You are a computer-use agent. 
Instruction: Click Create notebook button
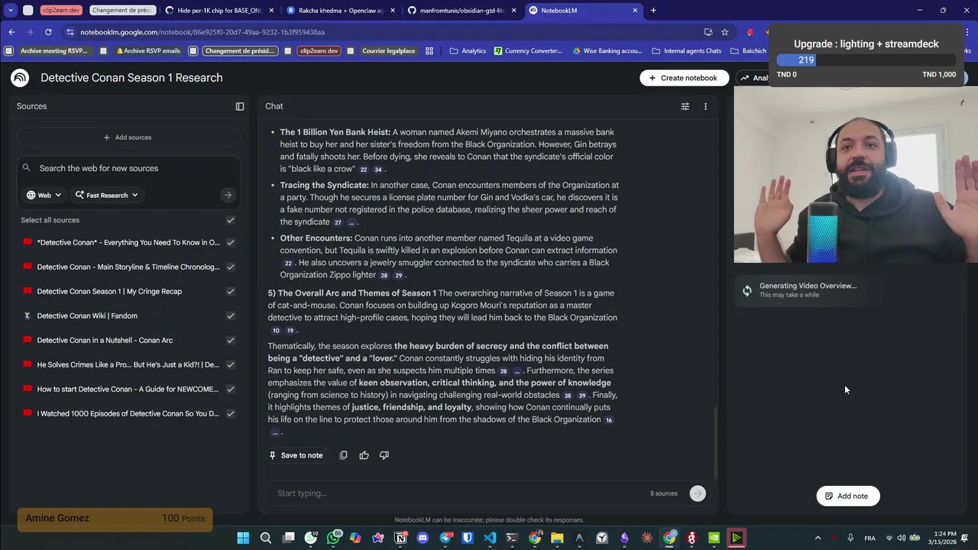683,78
